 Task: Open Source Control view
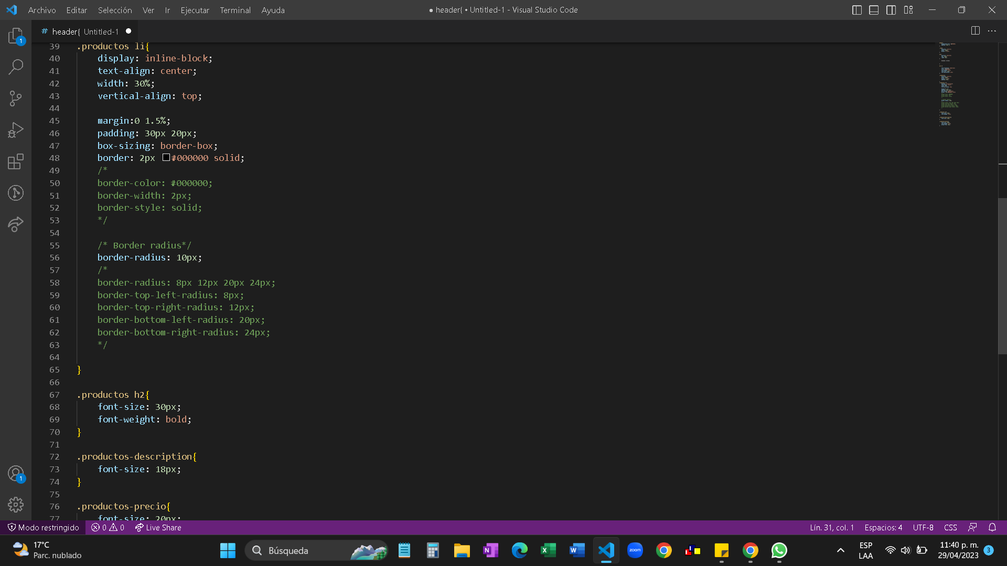click(x=16, y=98)
